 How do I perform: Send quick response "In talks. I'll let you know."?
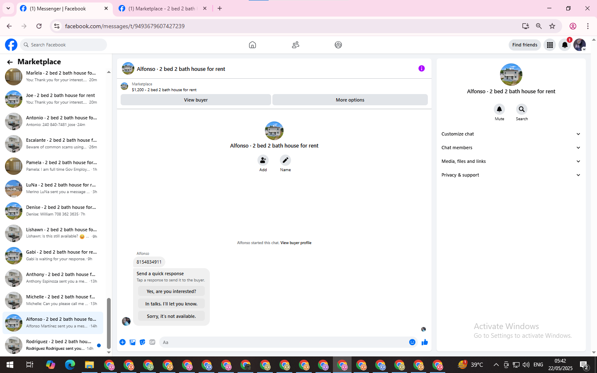coord(171,304)
